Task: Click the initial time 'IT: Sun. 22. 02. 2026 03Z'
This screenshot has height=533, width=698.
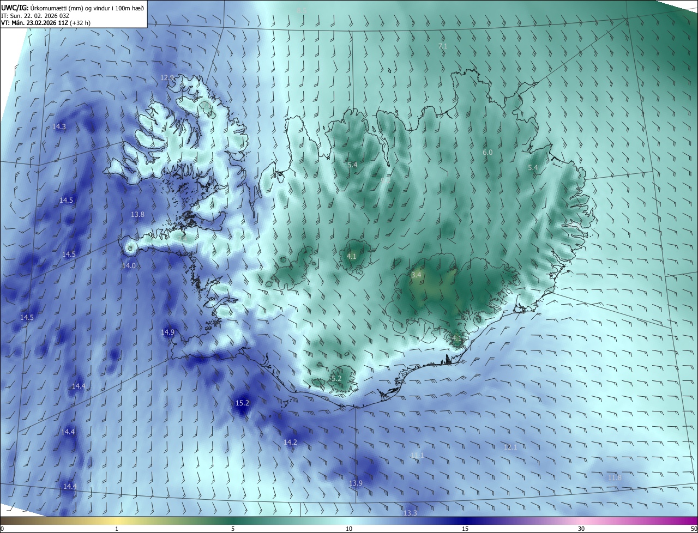Action: (x=35, y=15)
